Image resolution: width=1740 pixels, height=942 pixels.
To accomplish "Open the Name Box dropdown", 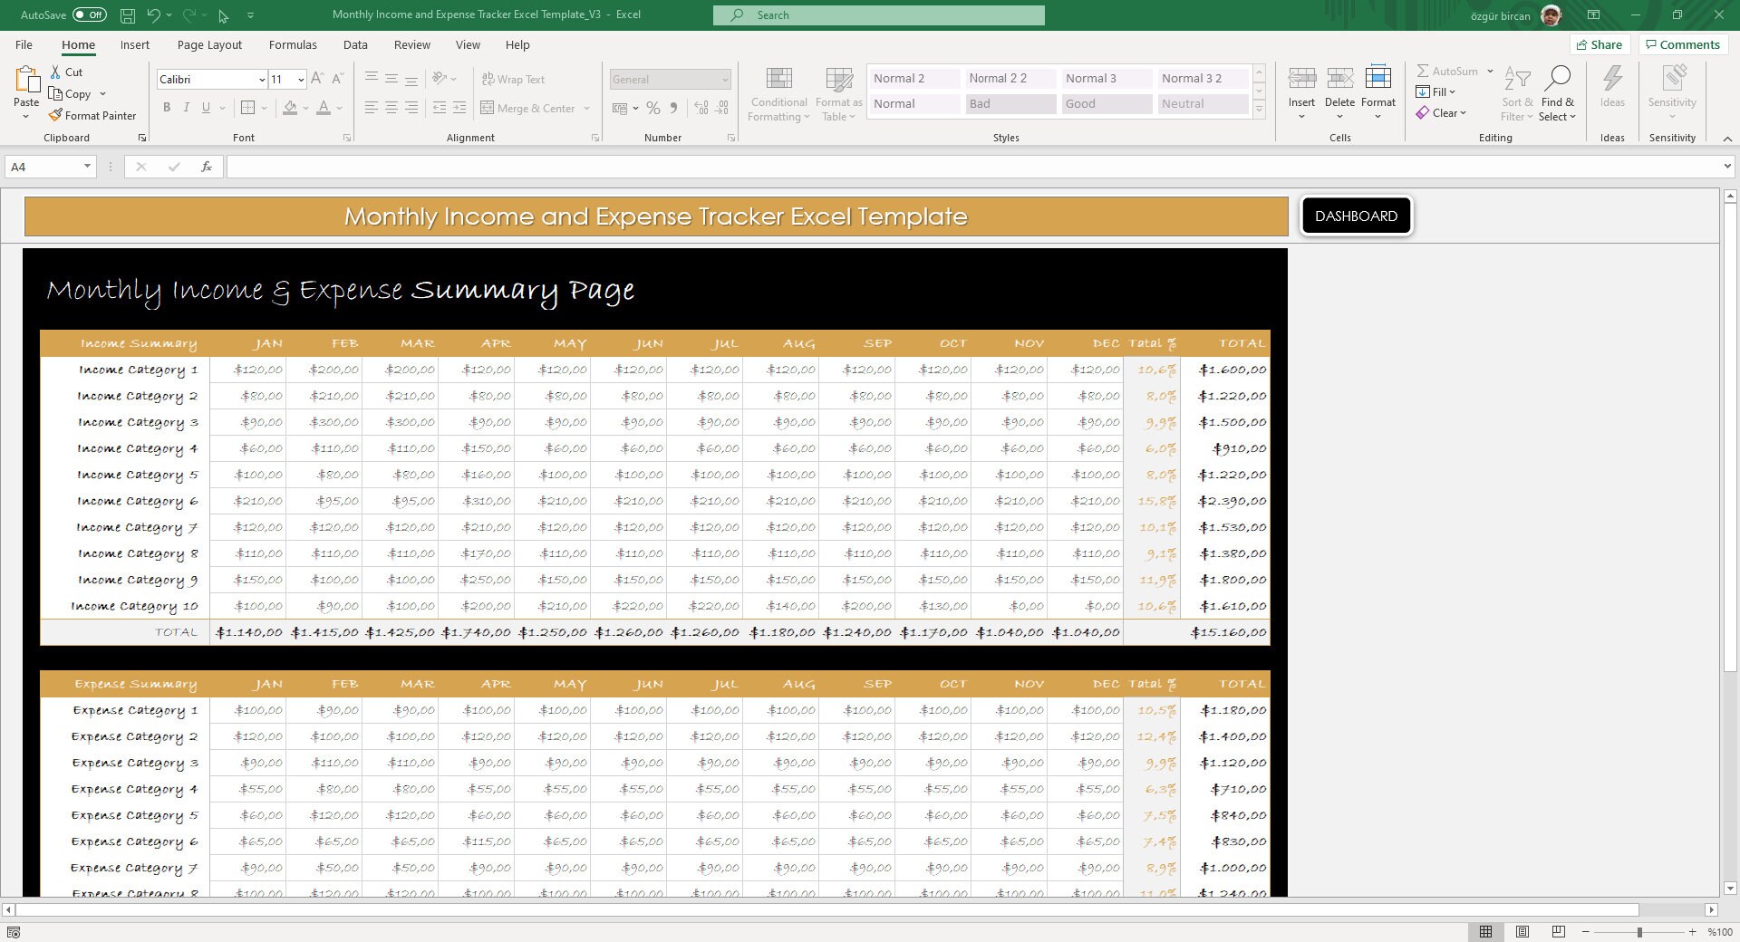I will 89,166.
